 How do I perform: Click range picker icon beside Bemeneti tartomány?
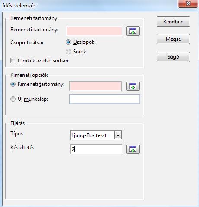pyautogui.click(x=133, y=31)
